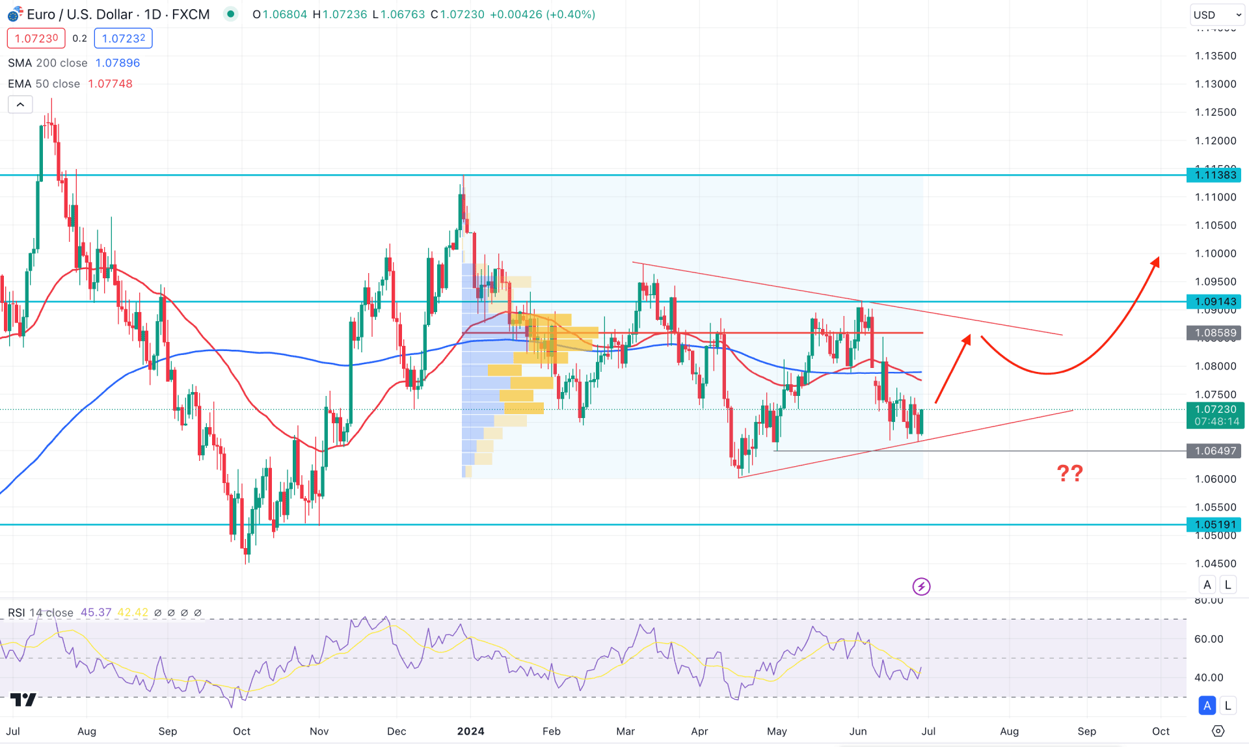Click the Jul label at right of time axis

[x=928, y=731]
